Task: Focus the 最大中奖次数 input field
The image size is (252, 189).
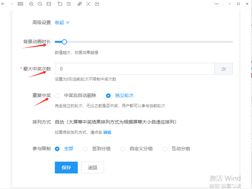Action: point(135,69)
